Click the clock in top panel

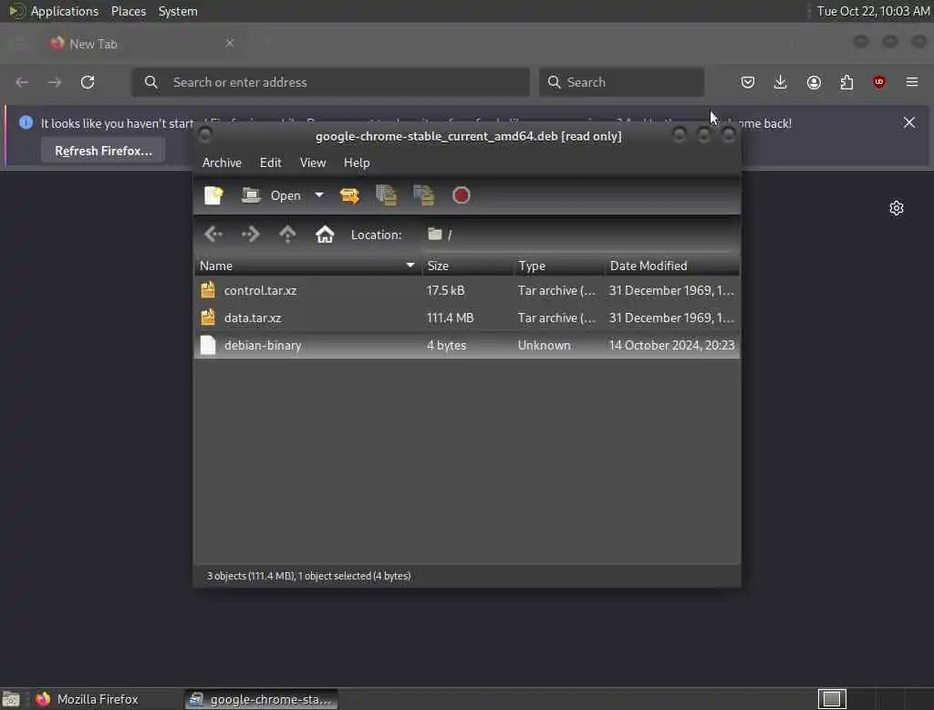[873, 11]
